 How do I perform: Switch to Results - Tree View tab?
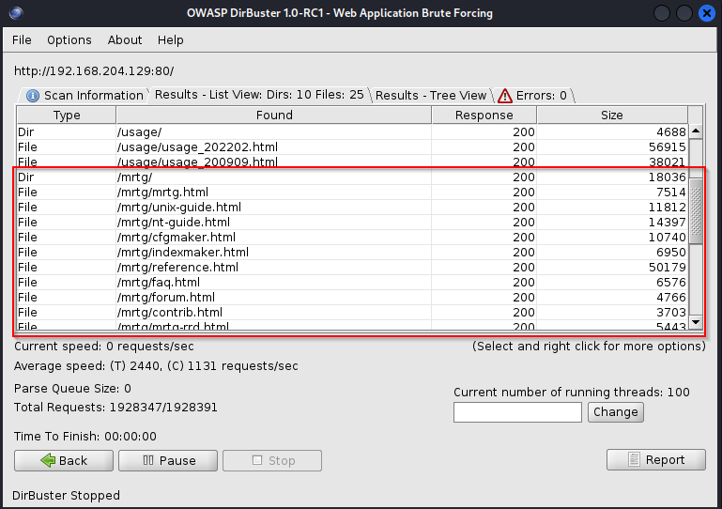click(x=431, y=96)
